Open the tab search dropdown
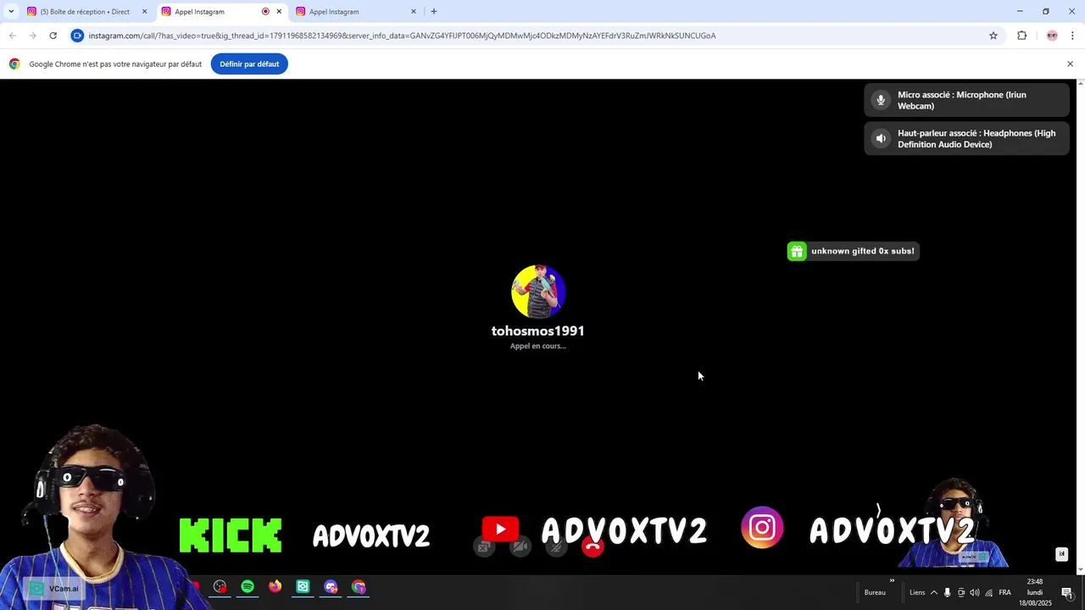 (x=11, y=12)
